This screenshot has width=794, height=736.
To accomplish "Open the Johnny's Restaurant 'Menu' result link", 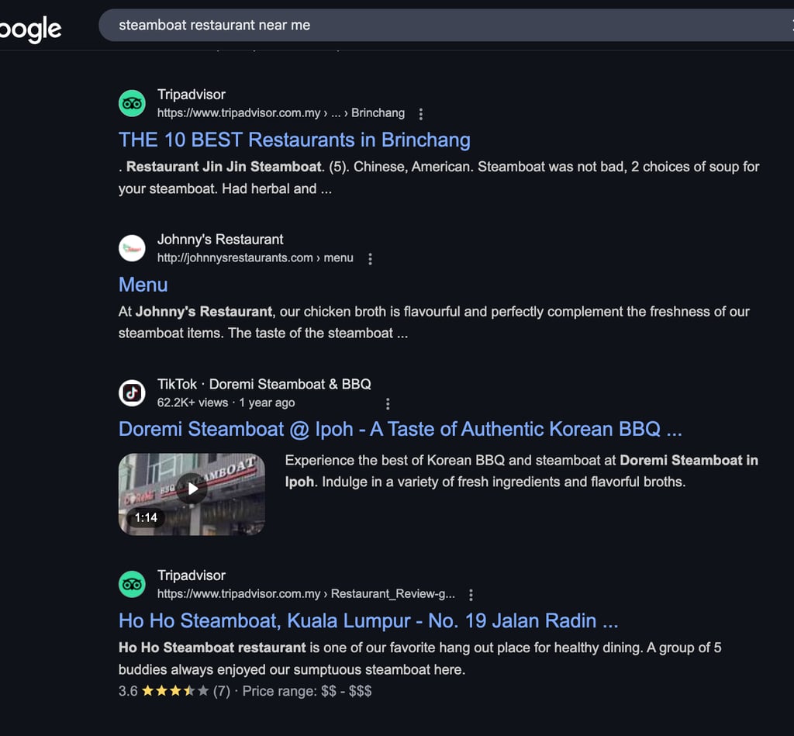I will (143, 285).
